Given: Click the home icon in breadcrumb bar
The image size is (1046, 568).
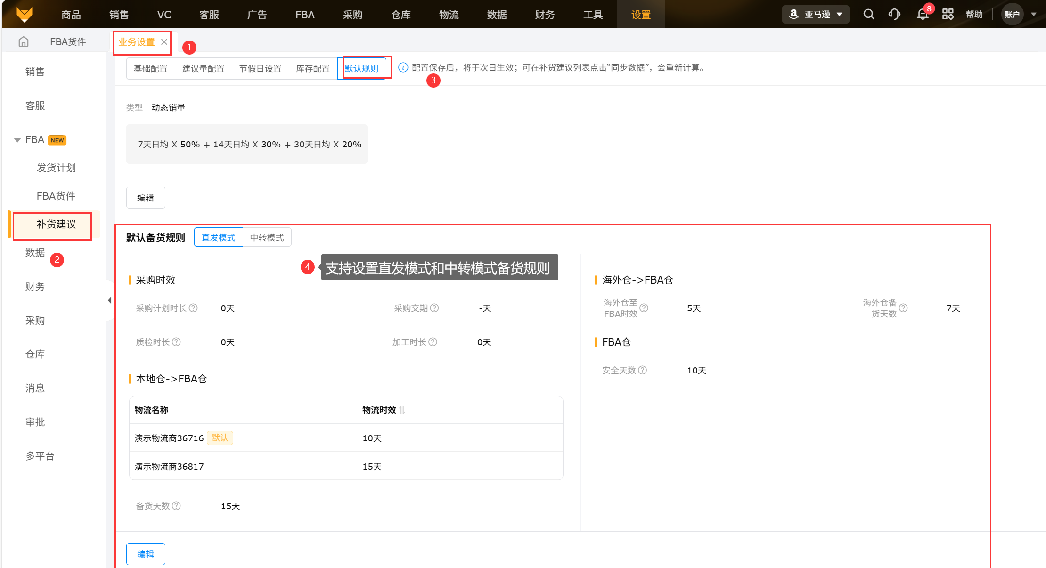Looking at the screenshot, I should [x=24, y=42].
